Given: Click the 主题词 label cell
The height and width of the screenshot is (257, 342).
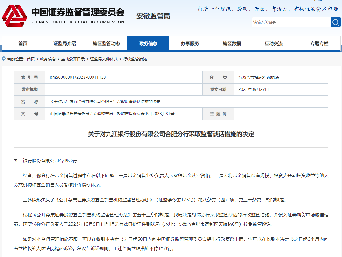Looking at the screenshot, I should pyautogui.click(x=218, y=114).
